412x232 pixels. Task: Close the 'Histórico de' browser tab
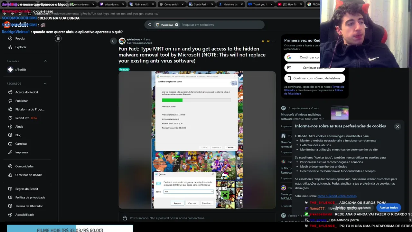(242, 5)
